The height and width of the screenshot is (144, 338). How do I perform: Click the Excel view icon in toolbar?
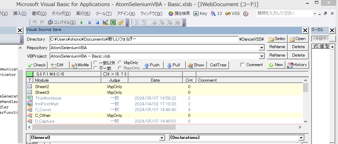pyautogui.click(x=113, y=22)
